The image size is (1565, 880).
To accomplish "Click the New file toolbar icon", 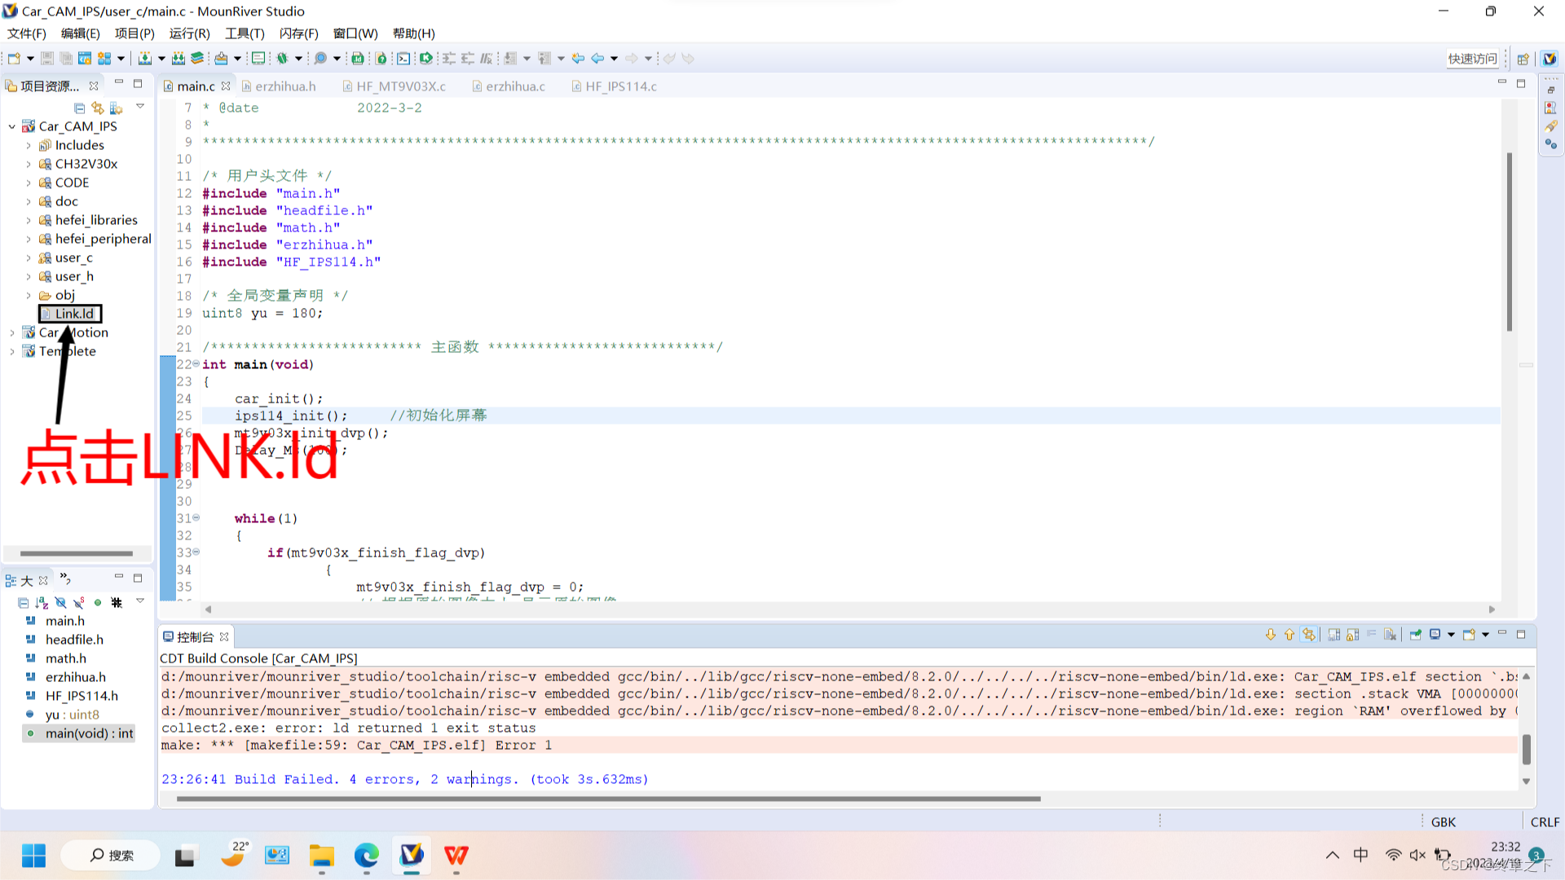I will pyautogui.click(x=14, y=59).
